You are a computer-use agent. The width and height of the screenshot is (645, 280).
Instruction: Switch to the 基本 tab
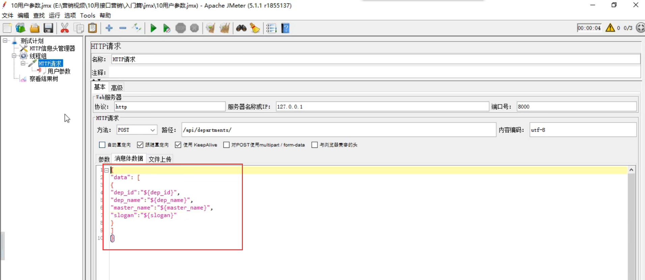(100, 87)
